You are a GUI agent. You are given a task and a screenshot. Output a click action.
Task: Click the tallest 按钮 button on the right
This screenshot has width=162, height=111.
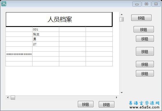145,51
